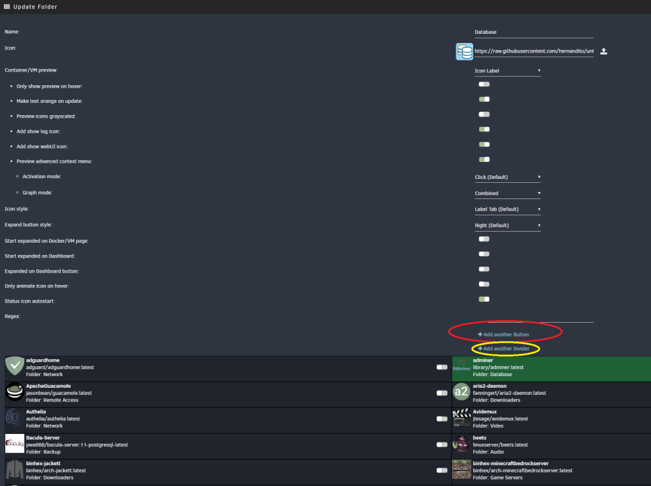Open the Activation mode Click dropdown

click(x=507, y=177)
